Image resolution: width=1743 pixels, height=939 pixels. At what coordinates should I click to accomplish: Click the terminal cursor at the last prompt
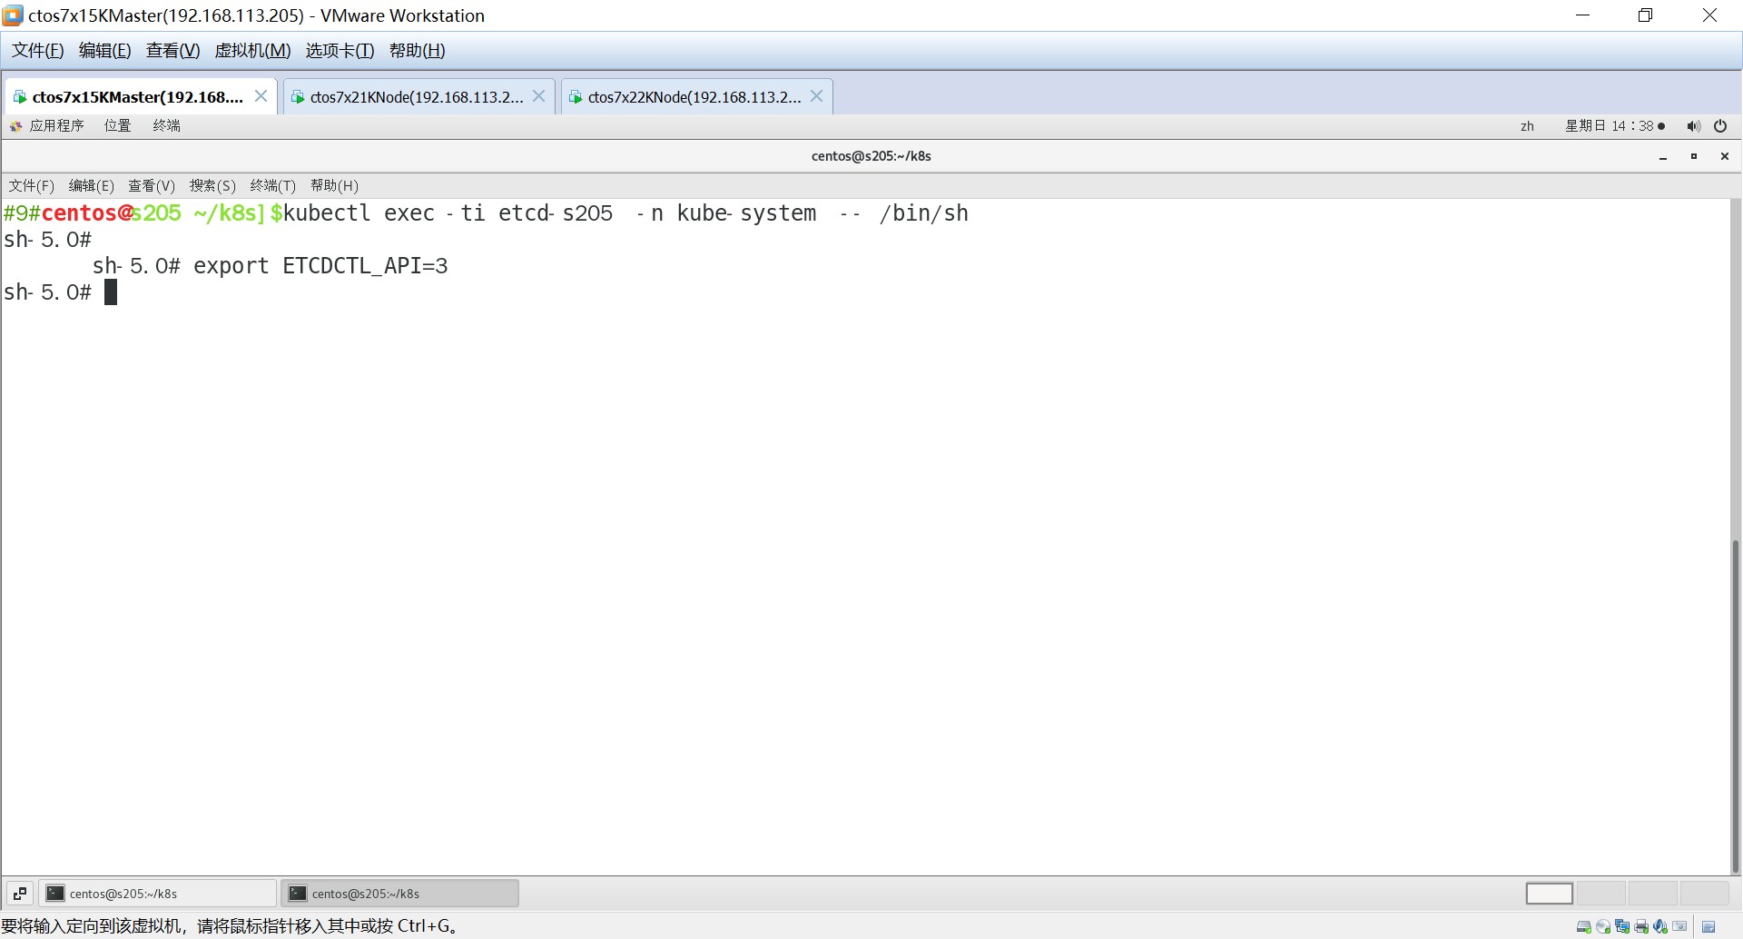coord(111,292)
